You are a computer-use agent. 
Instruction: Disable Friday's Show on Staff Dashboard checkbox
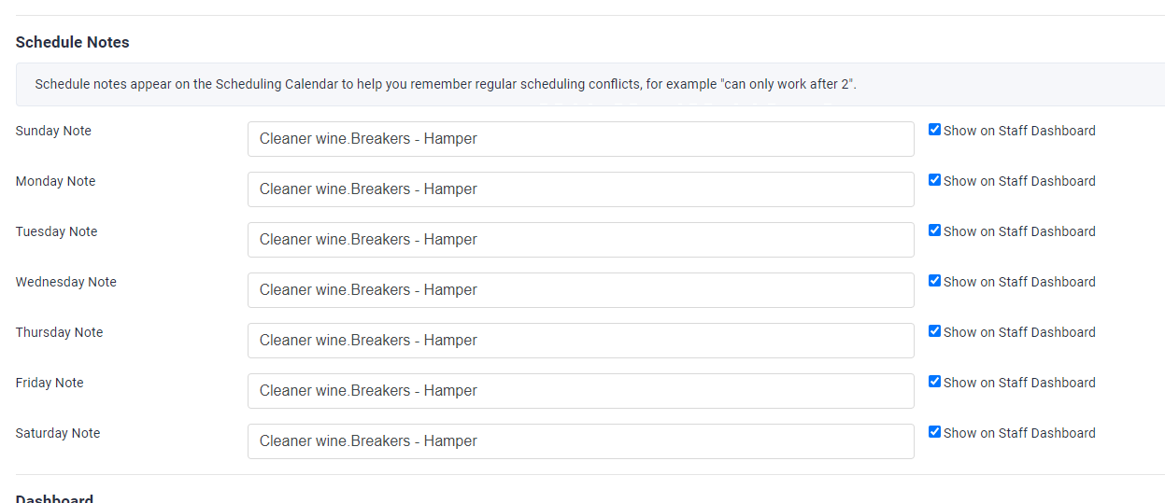(x=934, y=382)
